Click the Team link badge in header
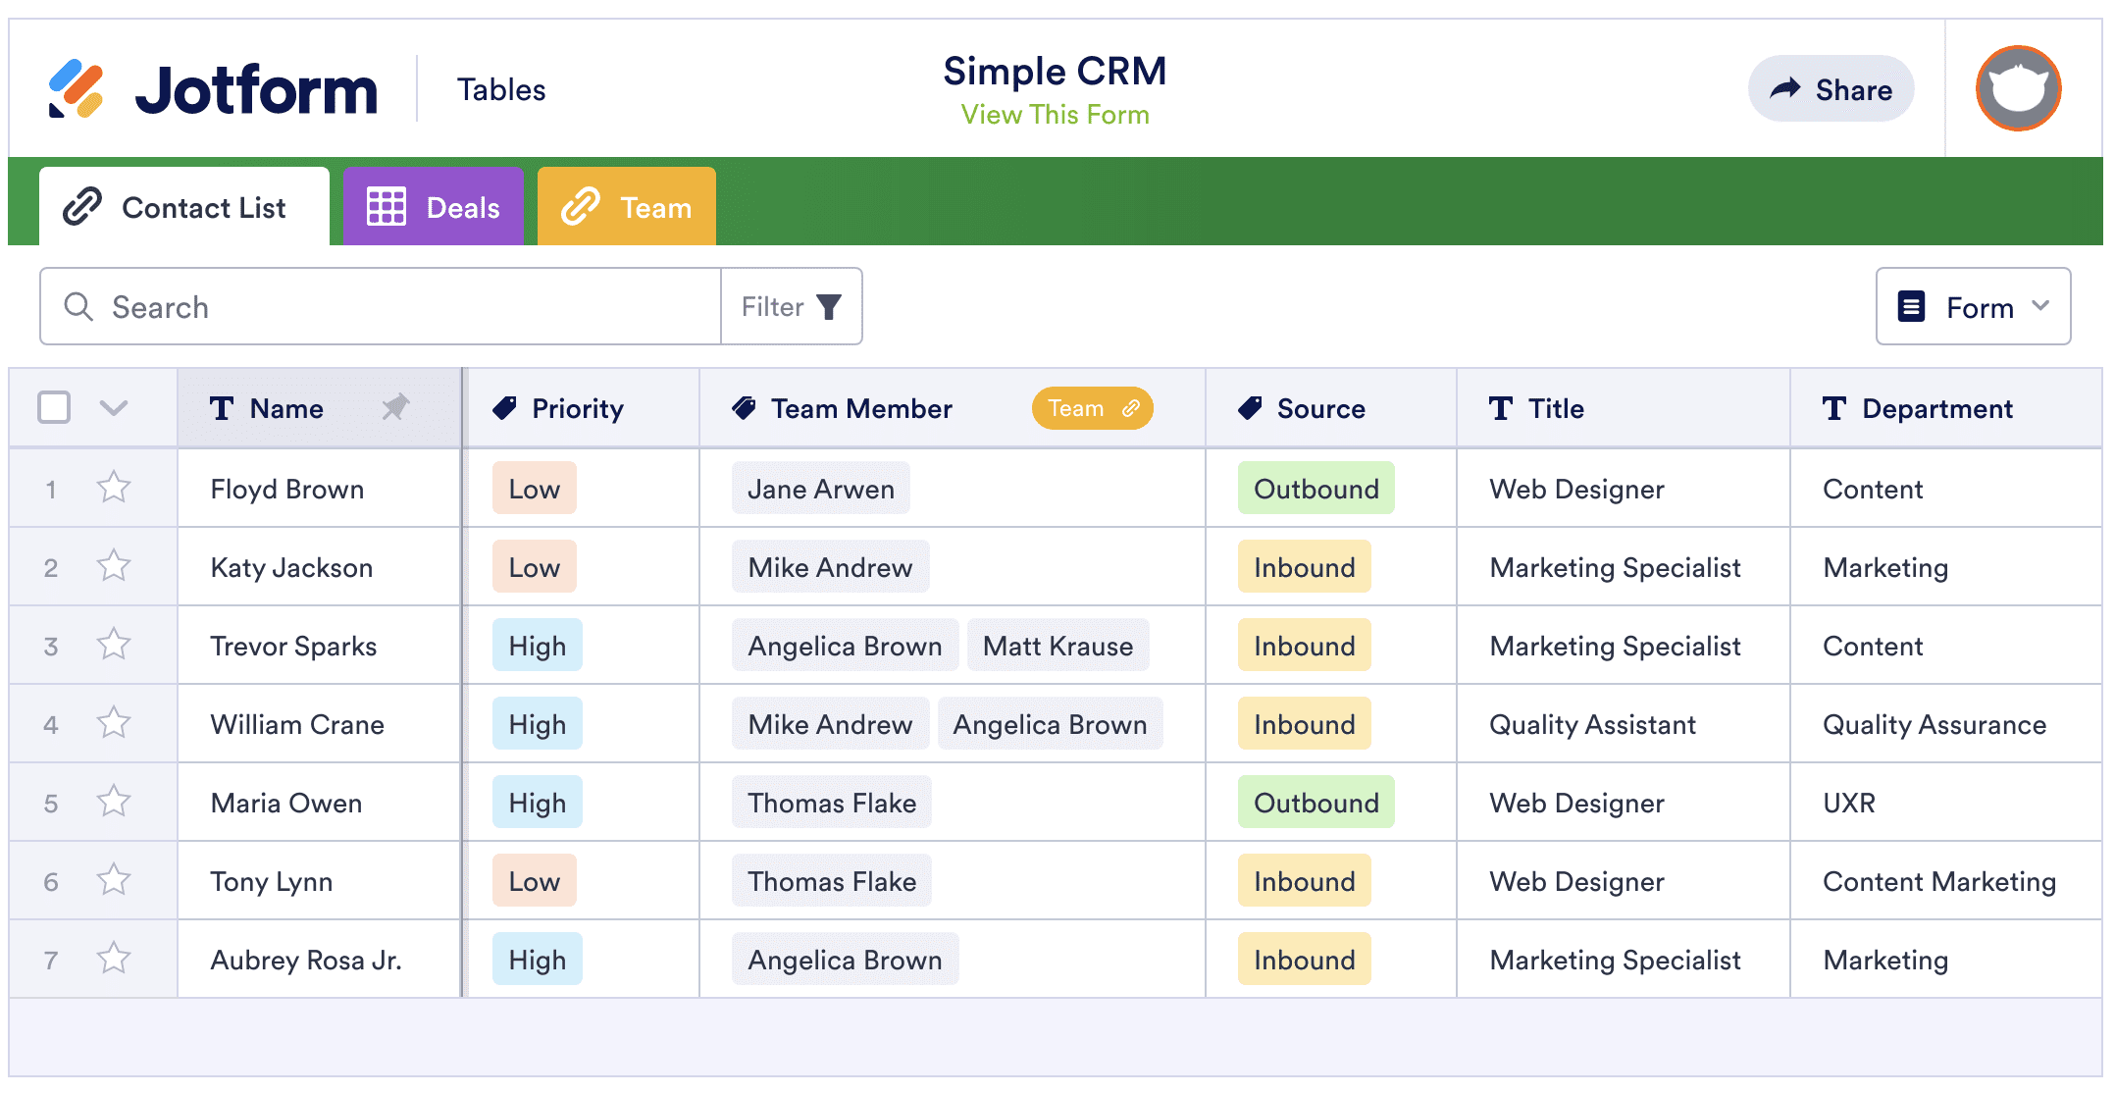This screenshot has height=1093, width=2115. click(x=1091, y=408)
